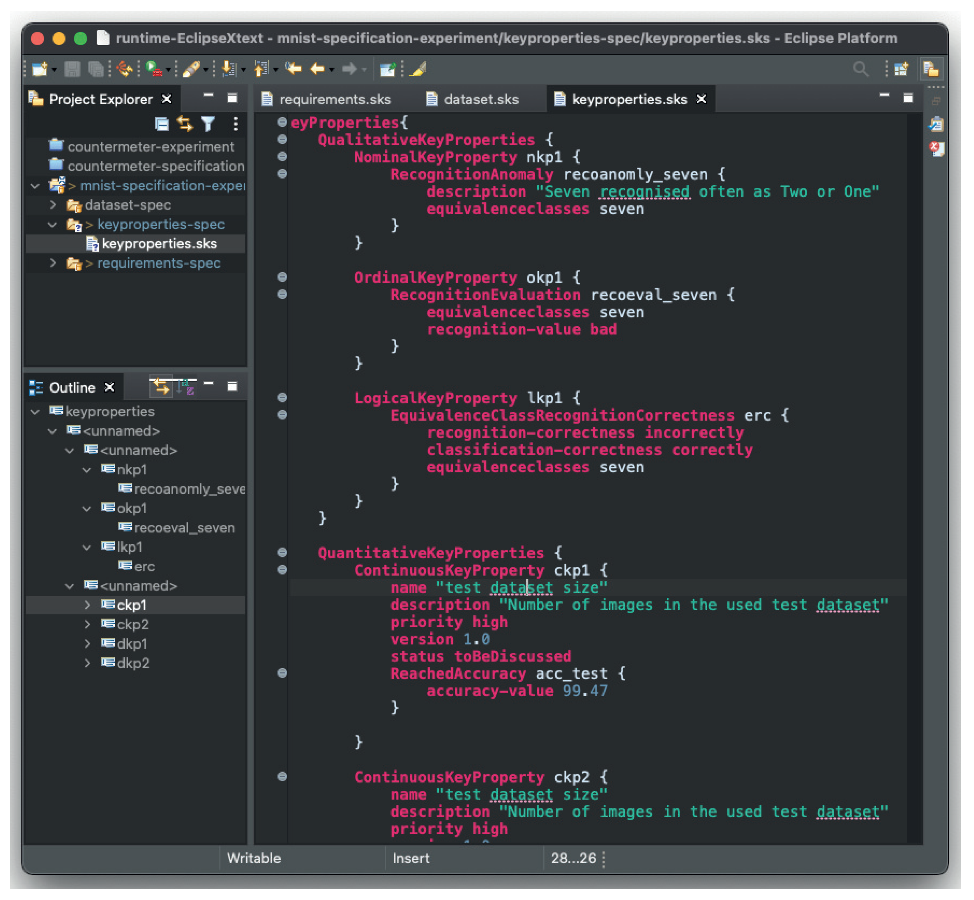974x900 pixels.
Task: Open Project Explorer filter icon
Action: tap(208, 124)
